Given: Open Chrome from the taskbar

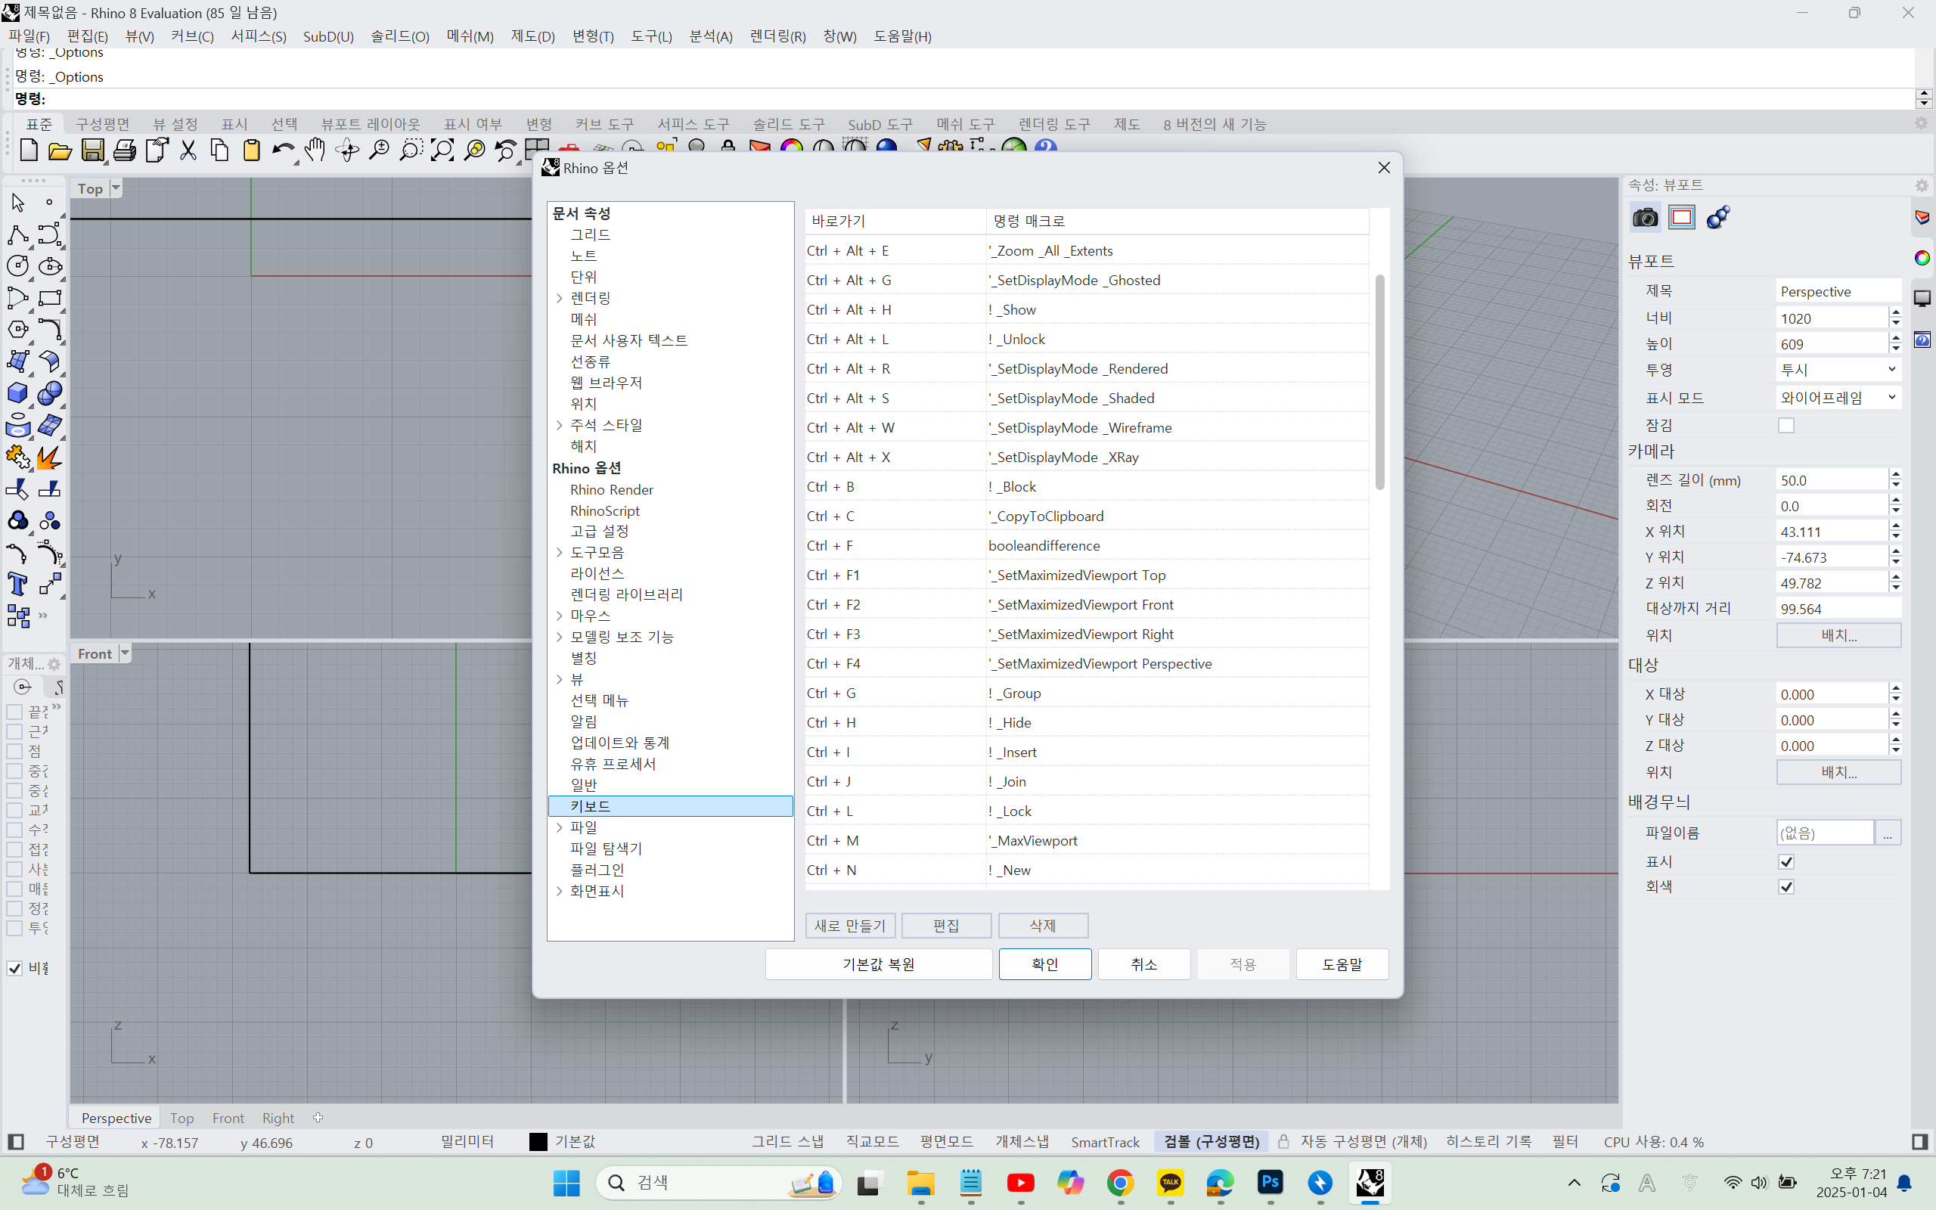Looking at the screenshot, I should click(x=1120, y=1182).
